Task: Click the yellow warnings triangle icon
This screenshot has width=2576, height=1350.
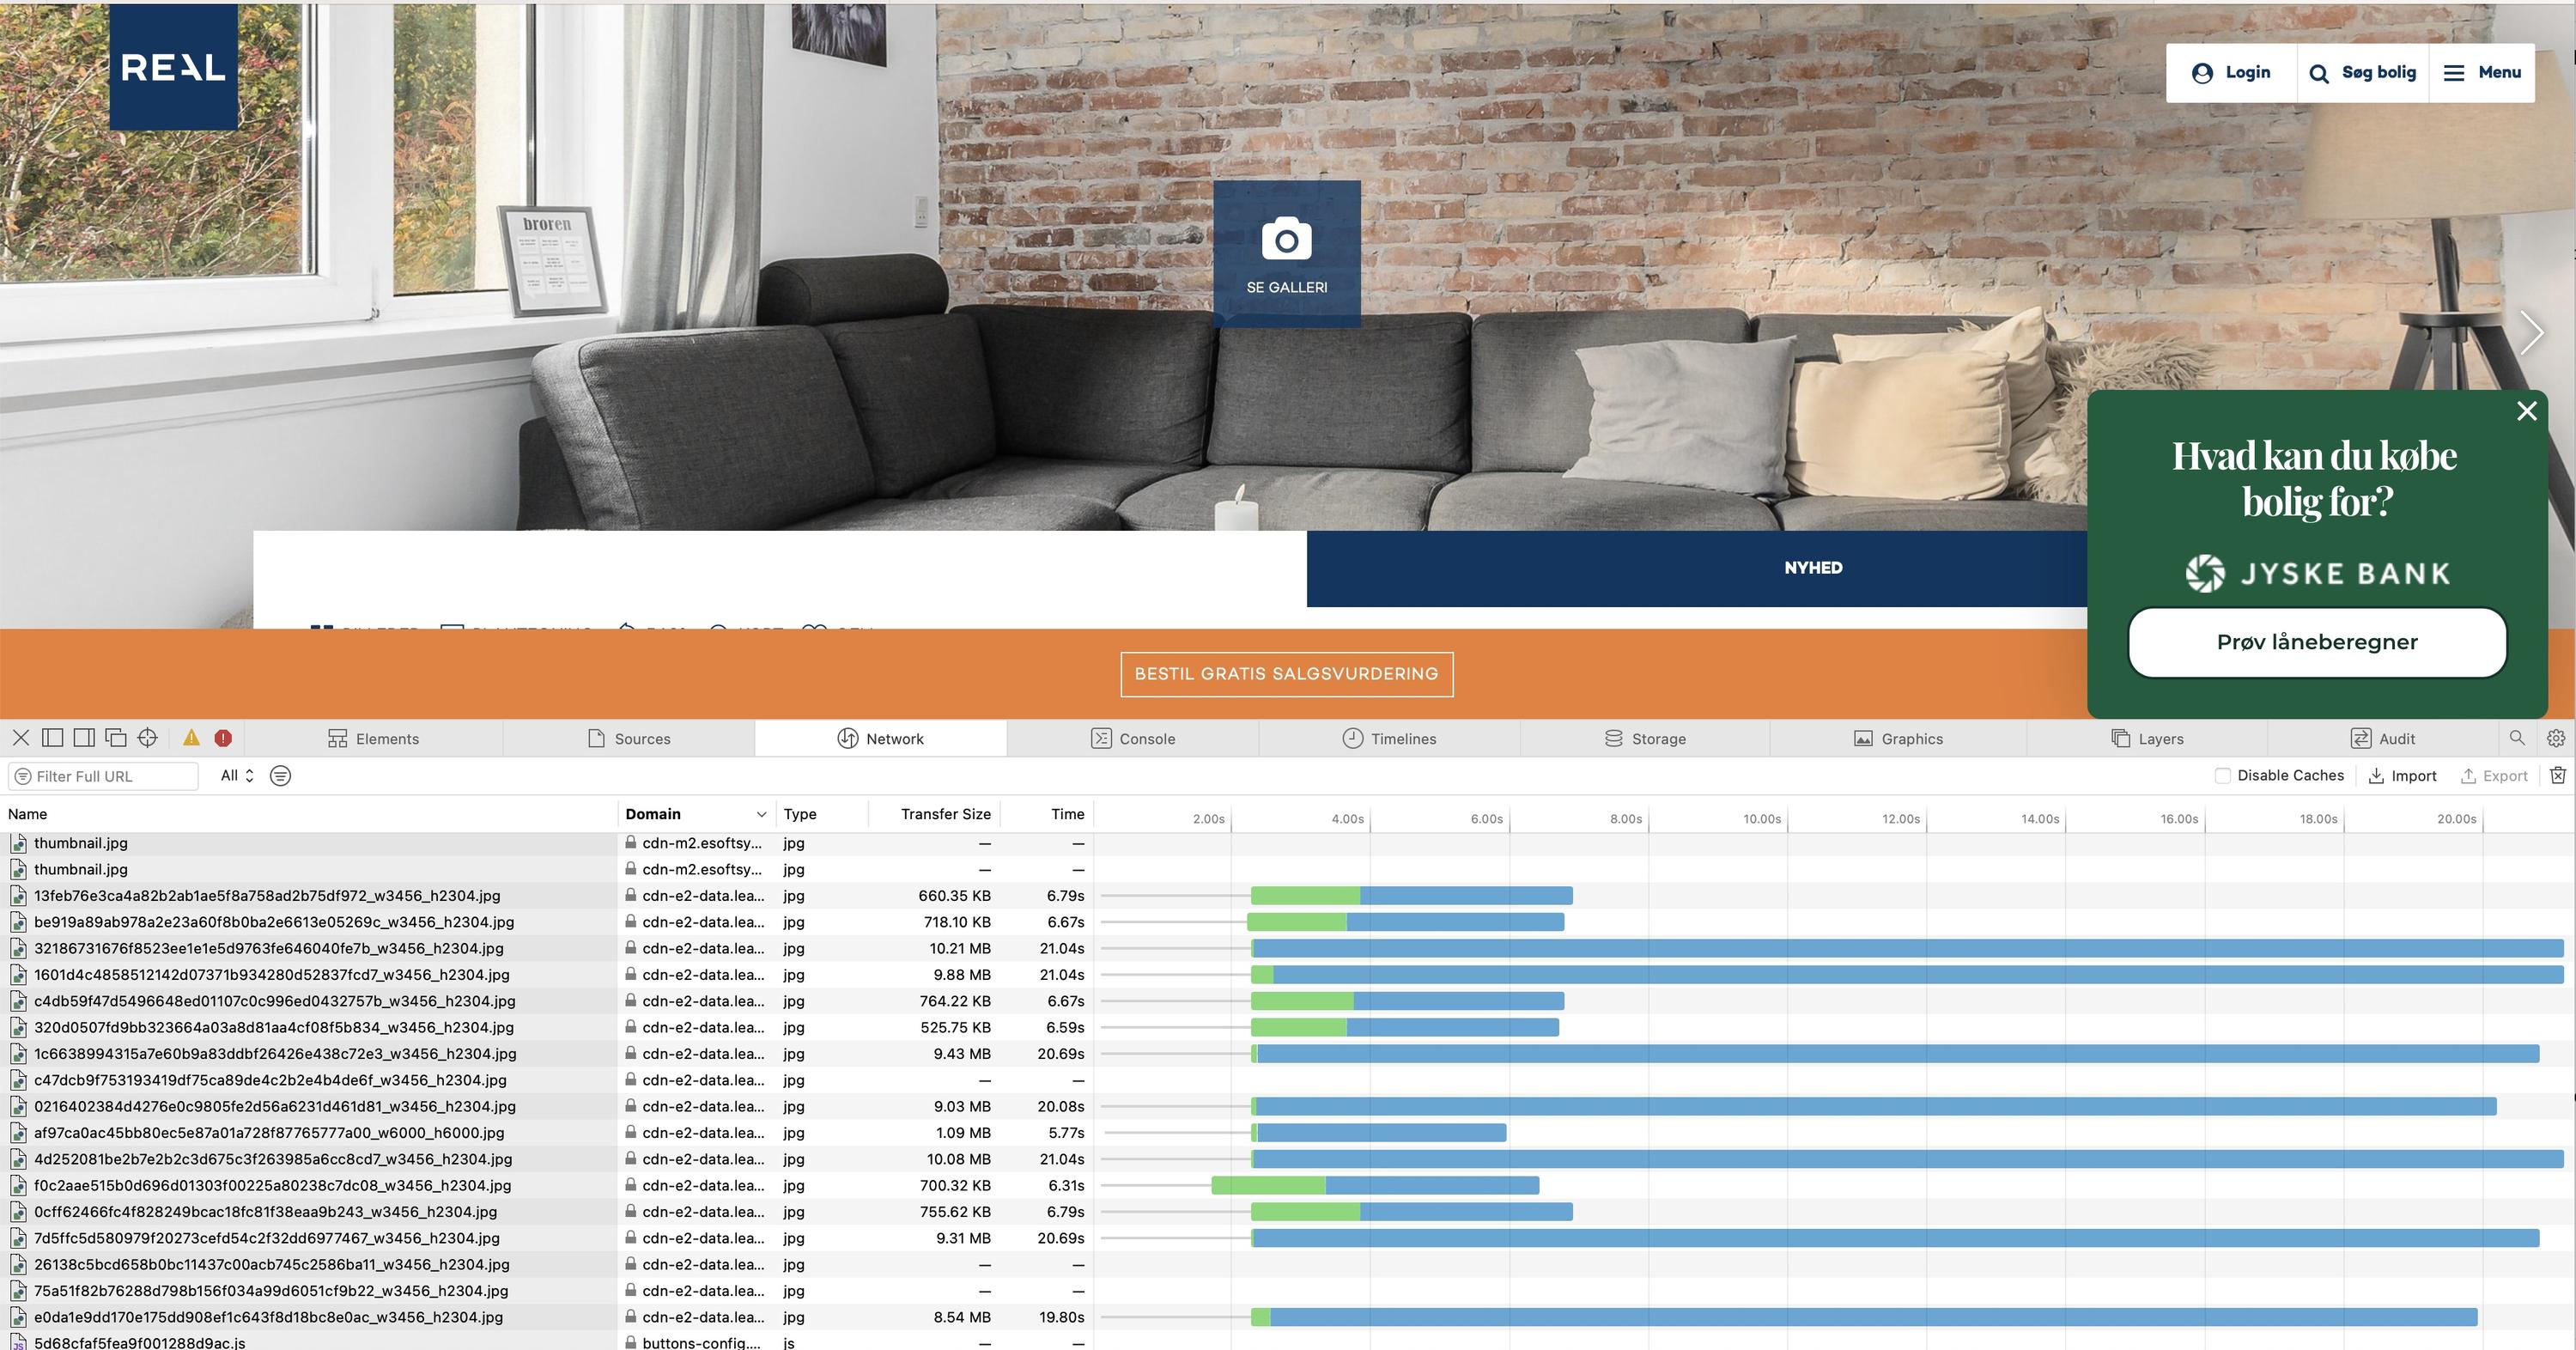Action: 191,738
